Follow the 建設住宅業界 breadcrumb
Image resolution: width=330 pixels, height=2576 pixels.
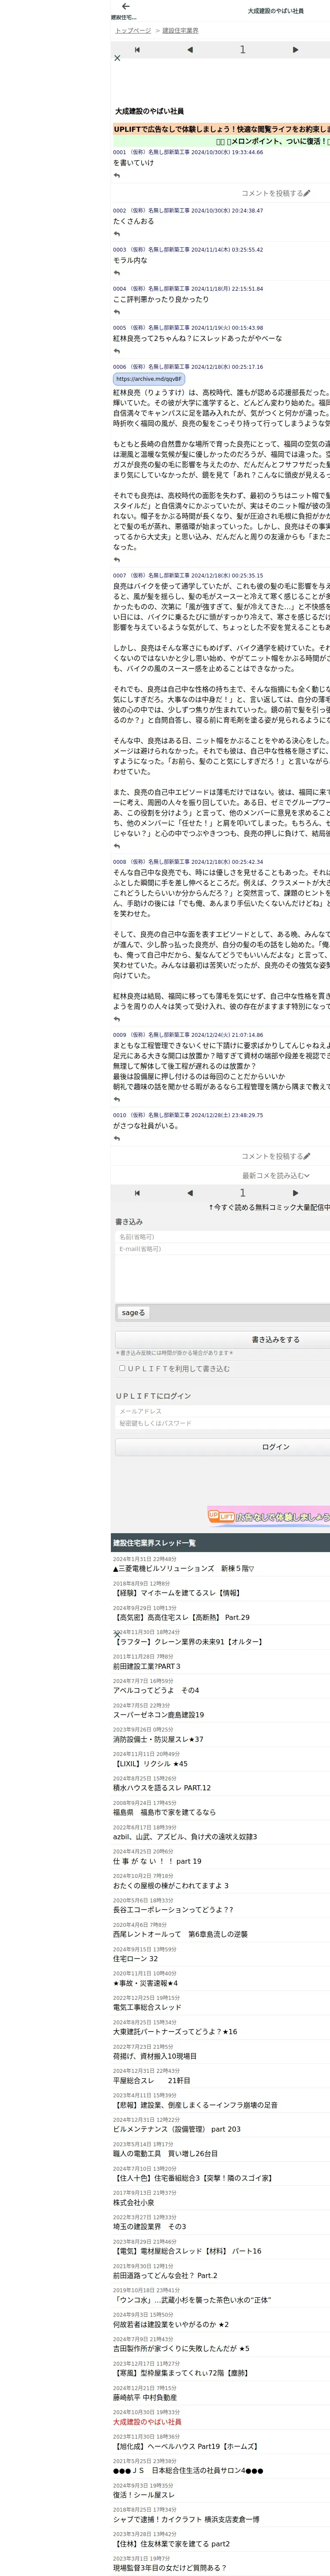click(x=180, y=30)
